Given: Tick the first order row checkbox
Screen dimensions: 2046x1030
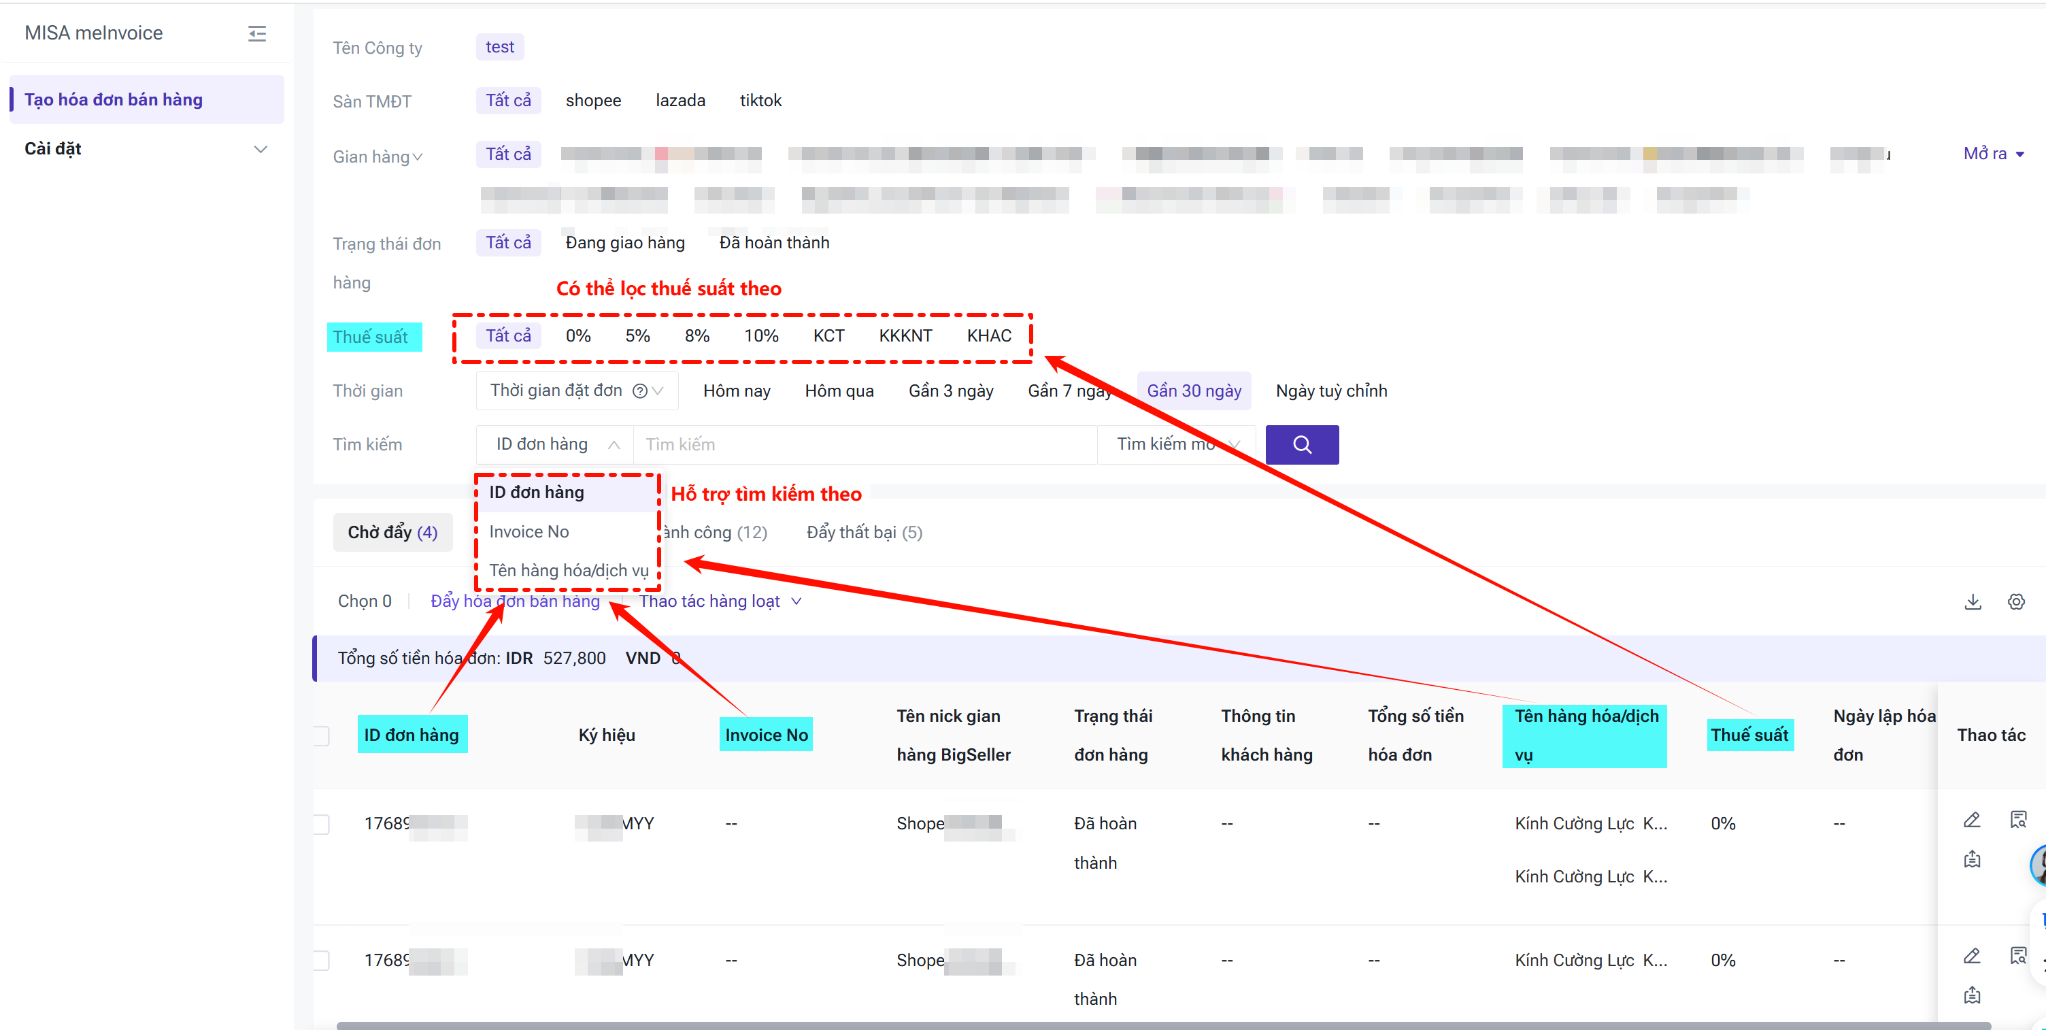Looking at the screenshot, I should (x=321, y=825).
